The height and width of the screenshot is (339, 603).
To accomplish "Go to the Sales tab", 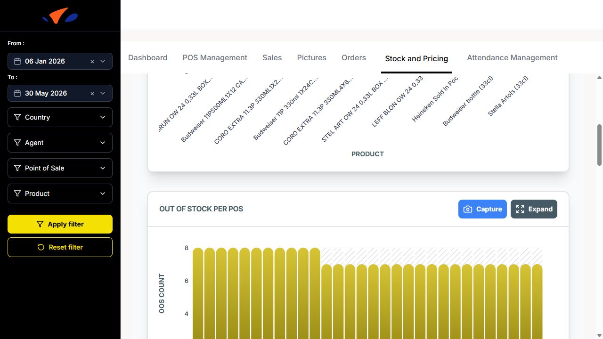I will click(272, 58).
